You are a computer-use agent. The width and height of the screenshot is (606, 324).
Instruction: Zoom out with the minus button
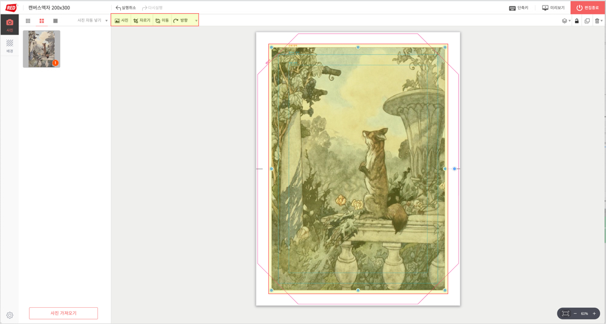click(x=575, y=314)
